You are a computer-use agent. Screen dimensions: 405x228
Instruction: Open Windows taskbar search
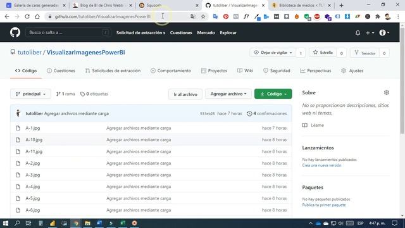17,223
